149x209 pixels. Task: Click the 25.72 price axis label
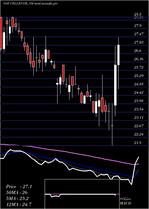[139, 67]
